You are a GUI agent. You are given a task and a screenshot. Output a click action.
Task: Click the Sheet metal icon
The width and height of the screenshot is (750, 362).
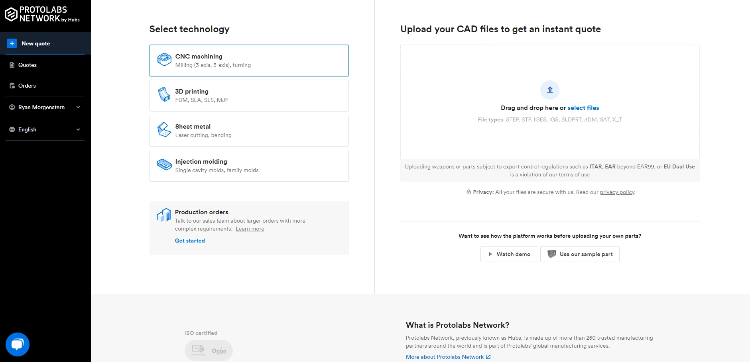pyautogui.click(x=164, y=129)
